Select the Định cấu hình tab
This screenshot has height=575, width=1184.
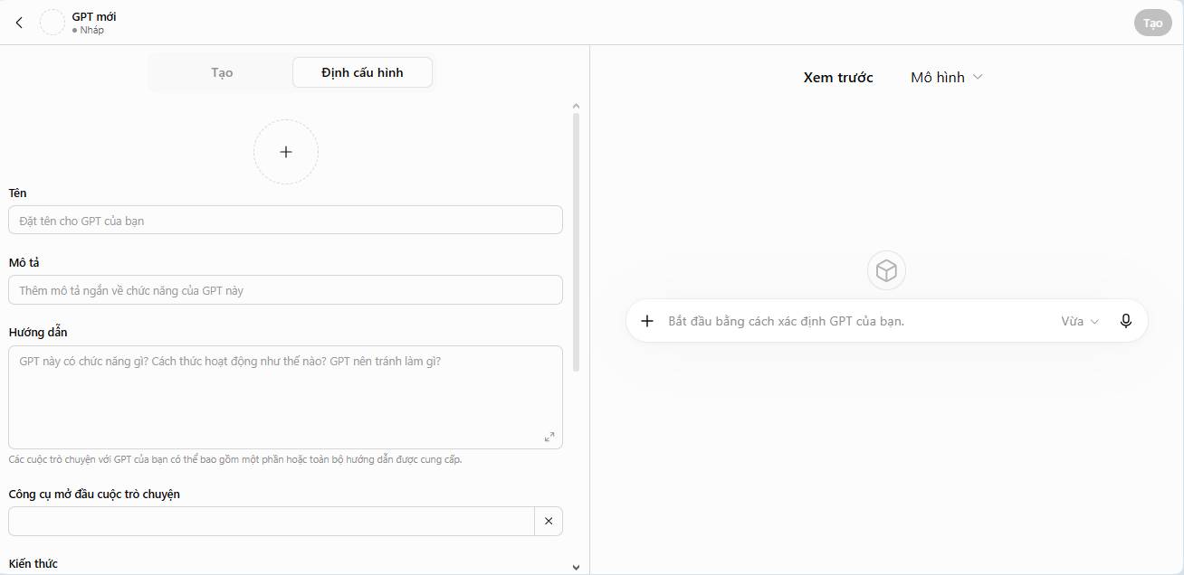(x=362, y=72)
